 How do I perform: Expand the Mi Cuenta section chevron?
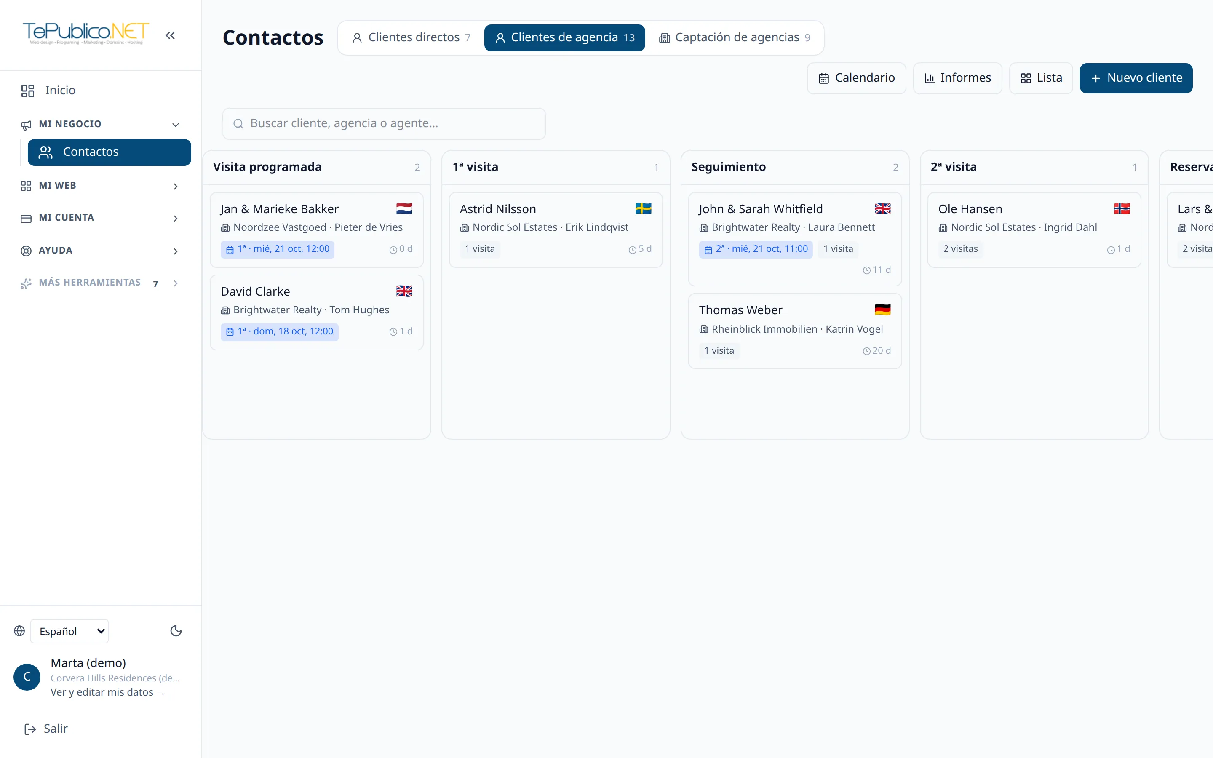click(x=176, y=219)
